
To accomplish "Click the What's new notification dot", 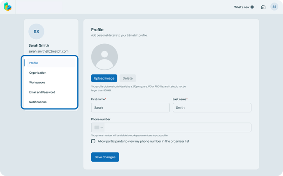I will 252,7.
